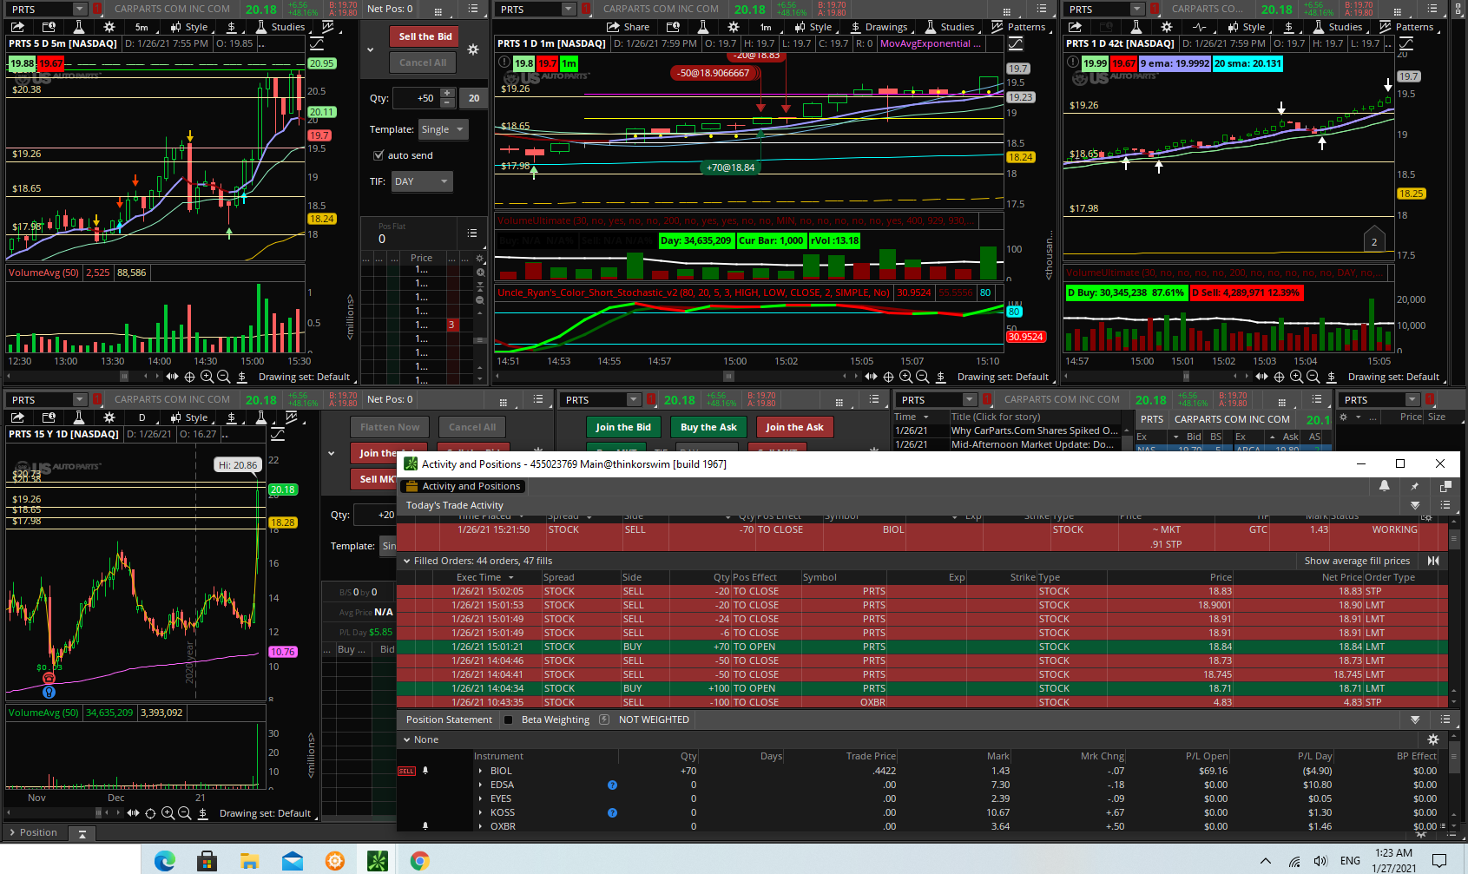This screenshot has height=874, width=1468.
Task: Increase quantity with the plus stepper
Action: [447, 93]
